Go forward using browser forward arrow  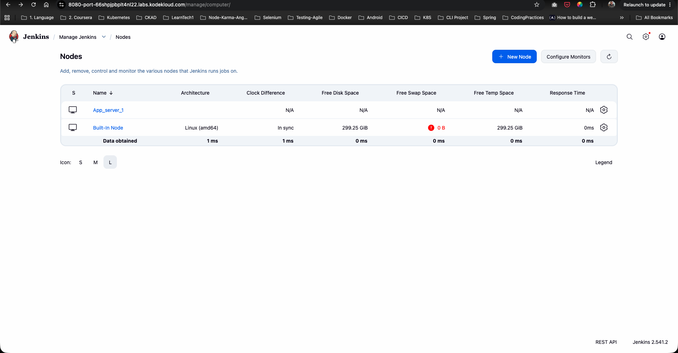(21, 5)
